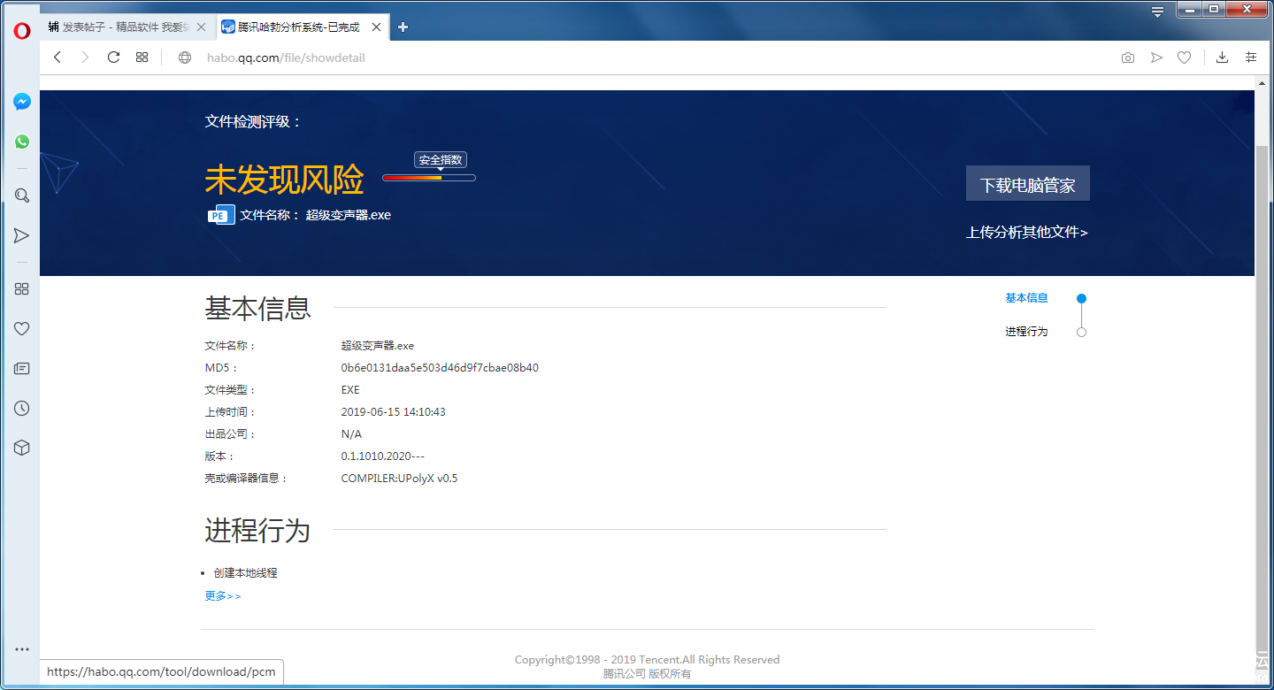Open a new tab with the plus button
Image resolution: width=1274 pixels, height=690 pixels.
[x=403, y=27]
